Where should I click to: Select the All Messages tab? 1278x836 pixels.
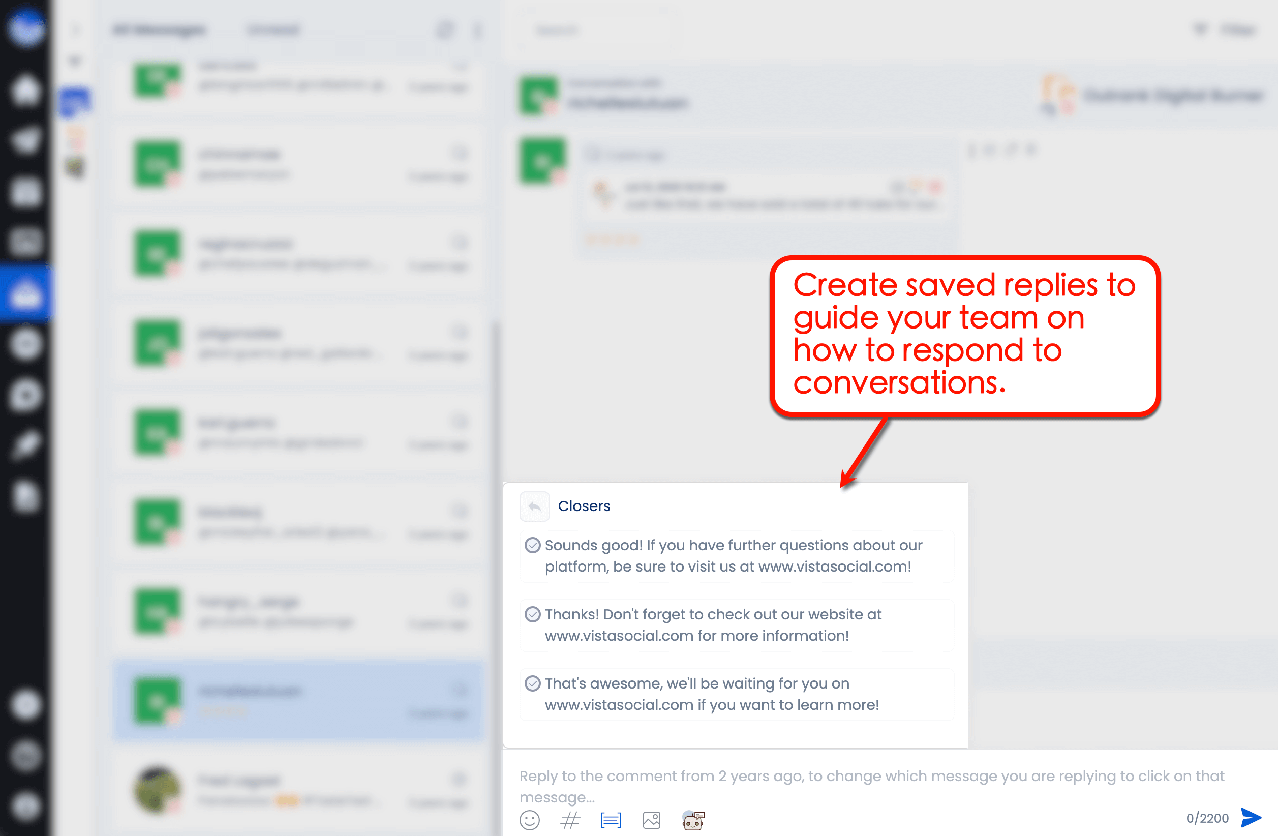click(159, 30)
